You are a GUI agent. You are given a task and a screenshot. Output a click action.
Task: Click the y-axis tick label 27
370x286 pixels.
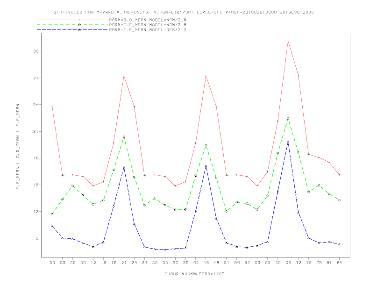pos(36,78)
